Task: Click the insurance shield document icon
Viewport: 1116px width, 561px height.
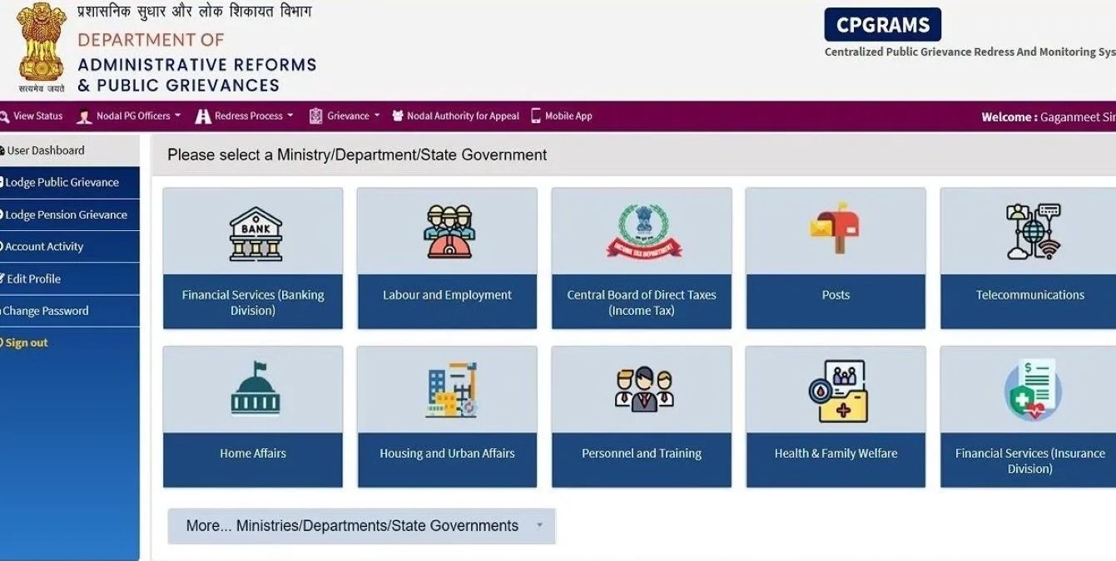Action: [1032, 391]
